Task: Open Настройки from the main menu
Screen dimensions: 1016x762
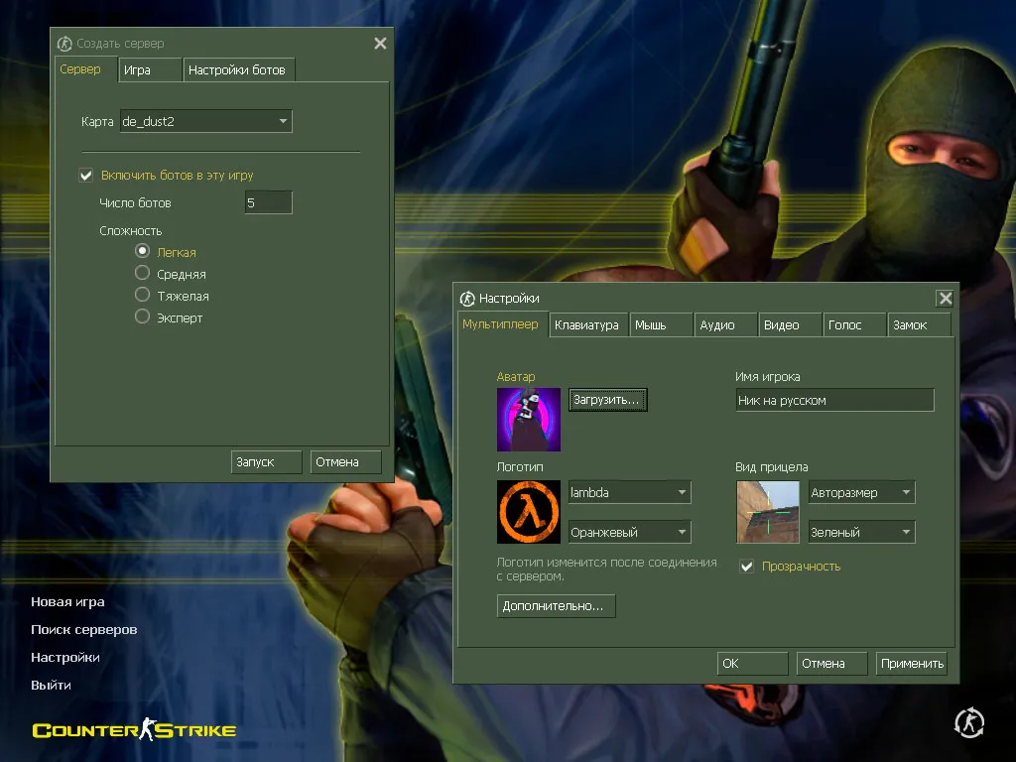Action: click(65, 658)
